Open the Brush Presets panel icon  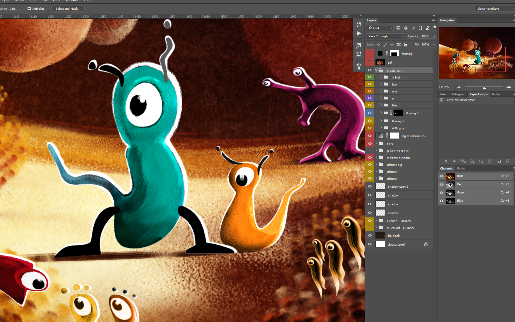coord(359,66)
